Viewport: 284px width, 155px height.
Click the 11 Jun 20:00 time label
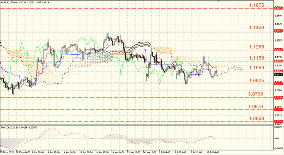pyautogui.click(x=86, y=153)
